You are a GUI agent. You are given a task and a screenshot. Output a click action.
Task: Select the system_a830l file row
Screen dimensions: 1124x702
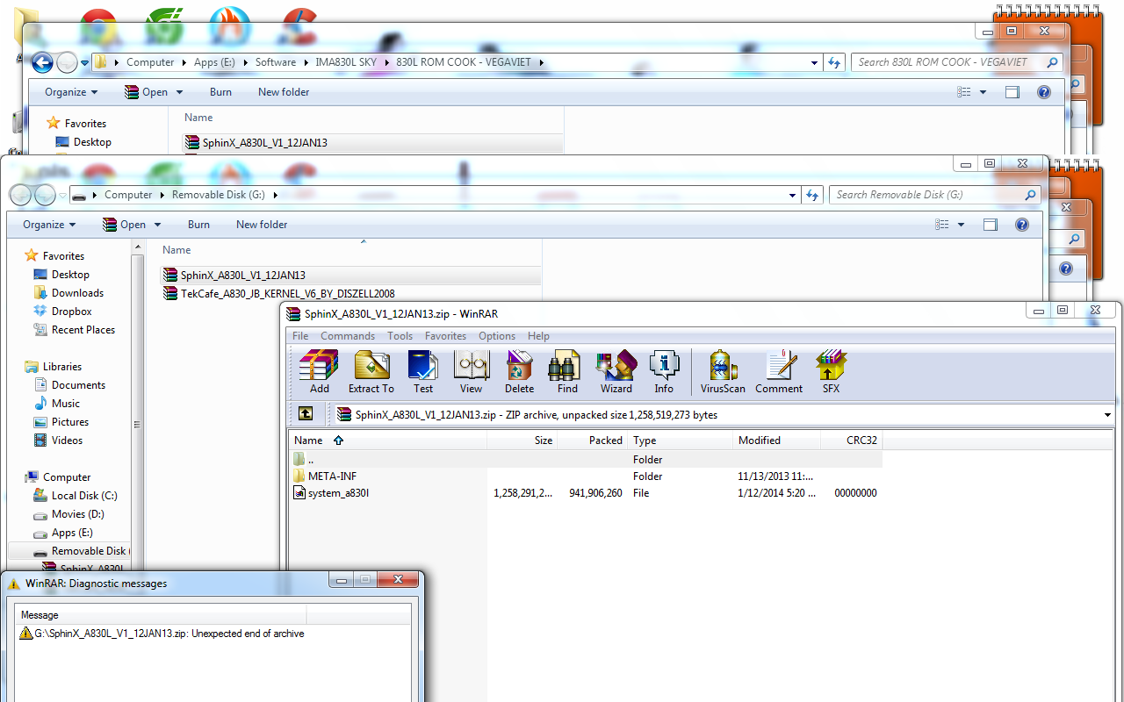[x=585, y=493]
